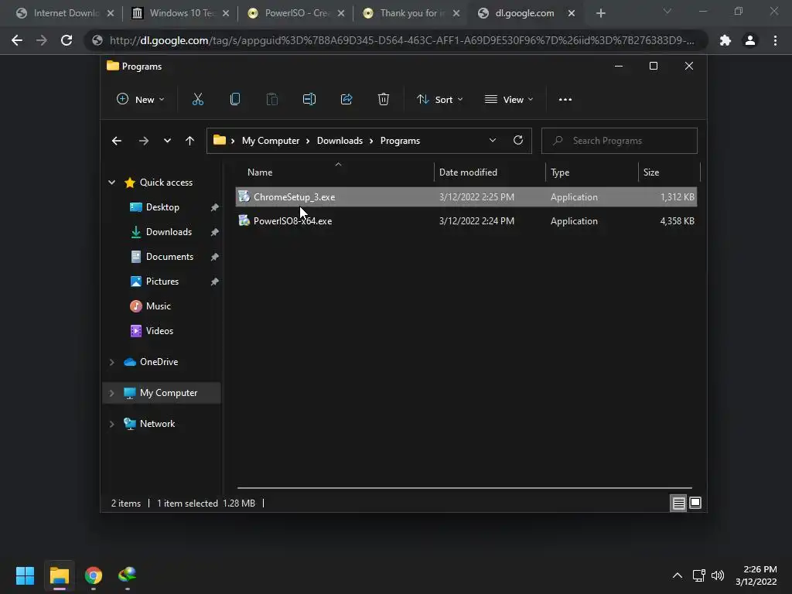The image size is (792, 594).
Task: Refresh the Programs folder view
Action: (x=517, y=141)
